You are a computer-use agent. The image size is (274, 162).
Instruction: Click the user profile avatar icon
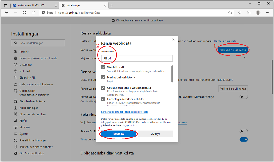pos(258,13)
